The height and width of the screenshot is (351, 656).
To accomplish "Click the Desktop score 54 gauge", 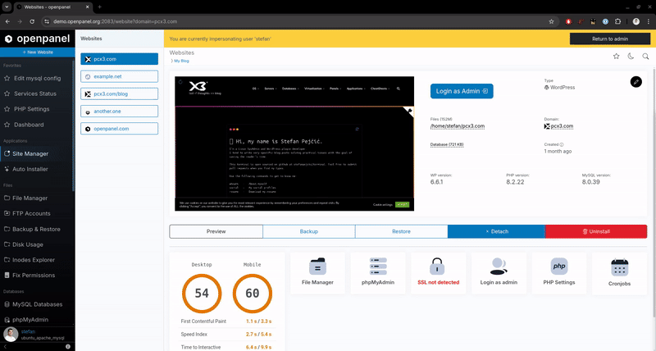I will click(202, 294).
